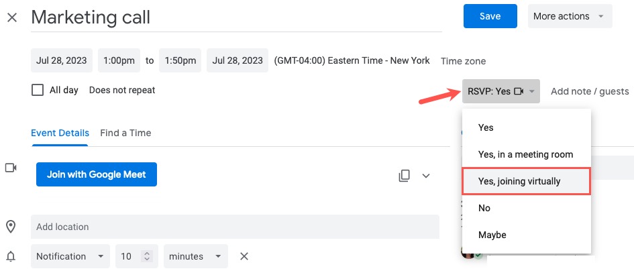Click the notification bell icon

pos(11,256)
